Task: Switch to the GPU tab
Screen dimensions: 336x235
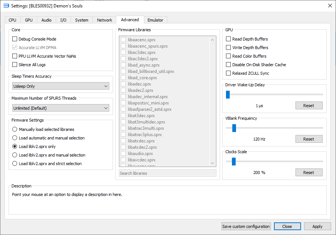Action: [x=29, y=20]
